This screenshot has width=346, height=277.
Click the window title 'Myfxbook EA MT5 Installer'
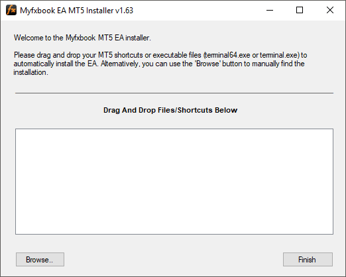[x=67, y=11]
